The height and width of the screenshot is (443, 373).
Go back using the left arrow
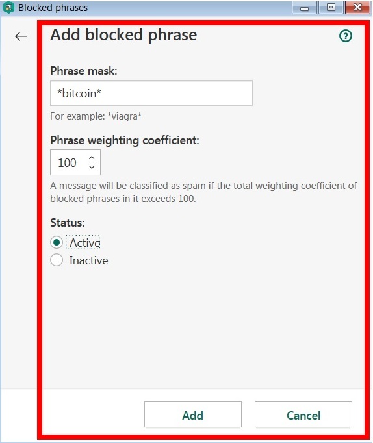coord(21,36)
